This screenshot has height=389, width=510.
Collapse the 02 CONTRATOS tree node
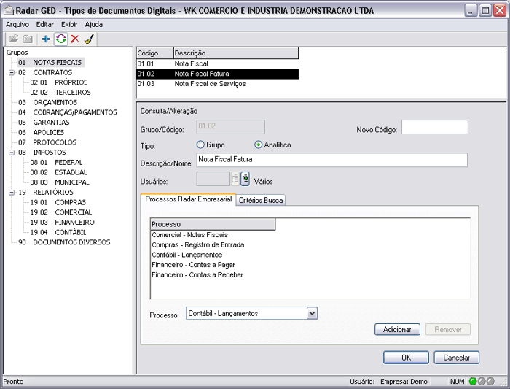[11, 73]
